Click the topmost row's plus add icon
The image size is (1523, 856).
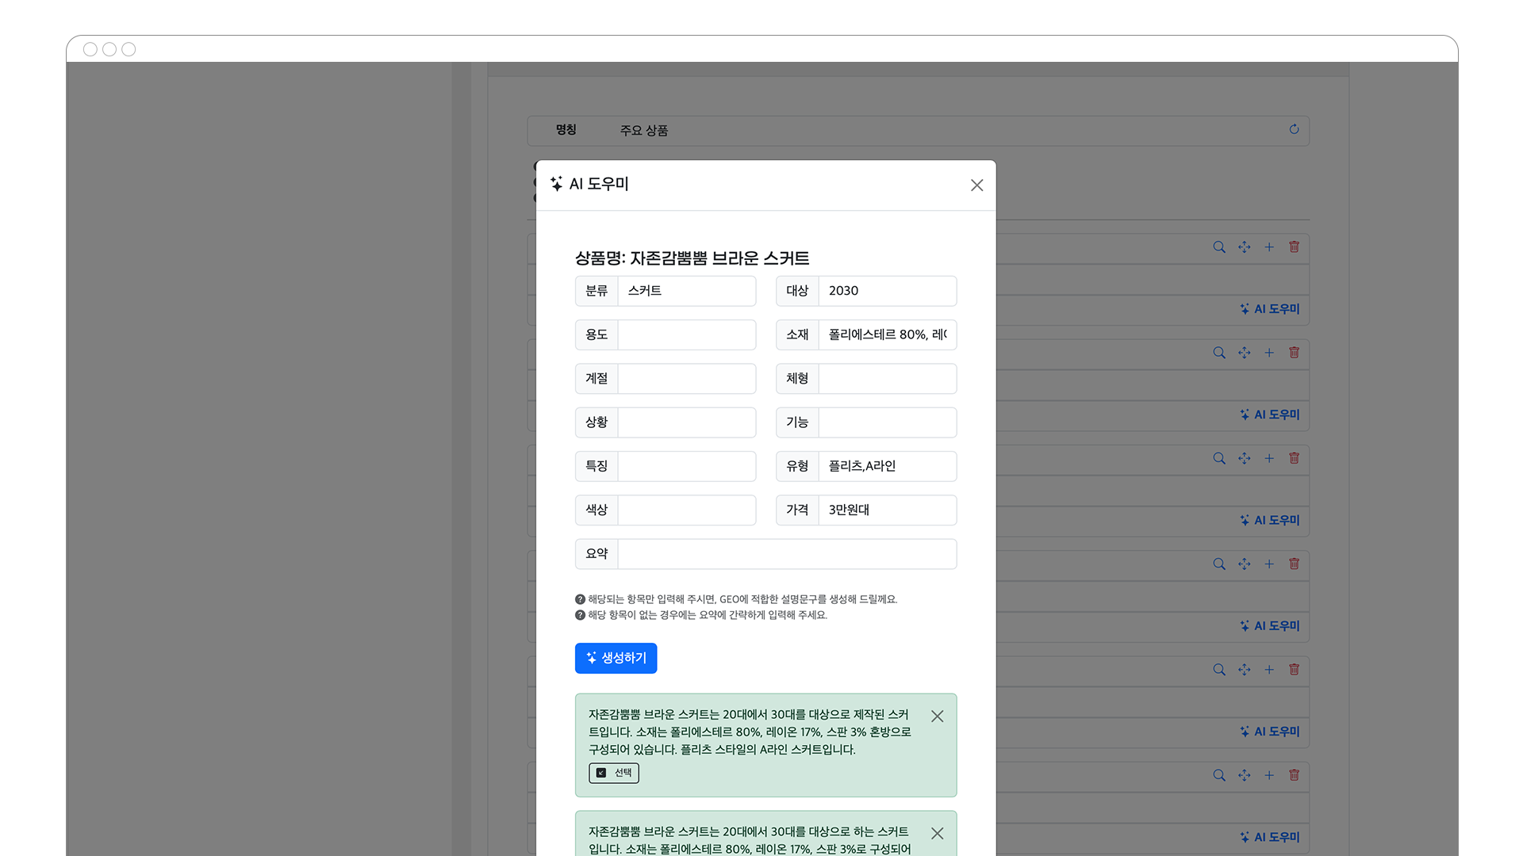pos(1269,247)
